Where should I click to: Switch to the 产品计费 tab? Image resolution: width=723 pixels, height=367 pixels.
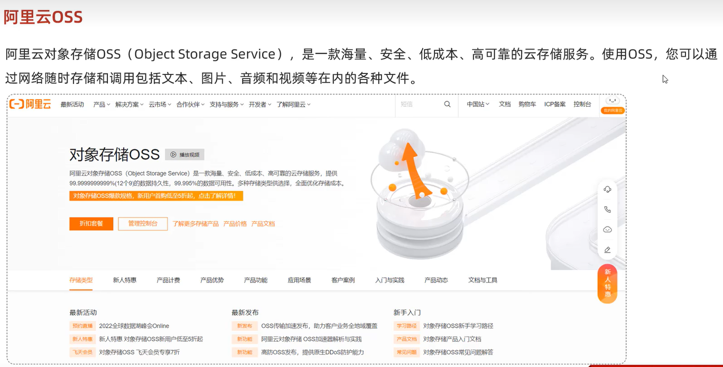(x=168, y=280)
